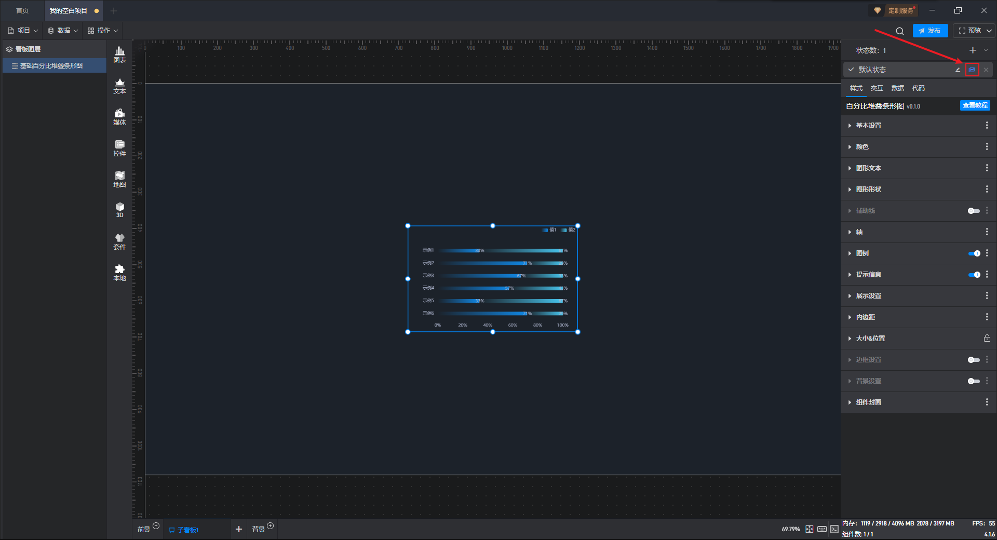Viewport: 997px width, 540px height.
Task: Click the stacked bar chart on canvas
Action: (x=493, y=279)
